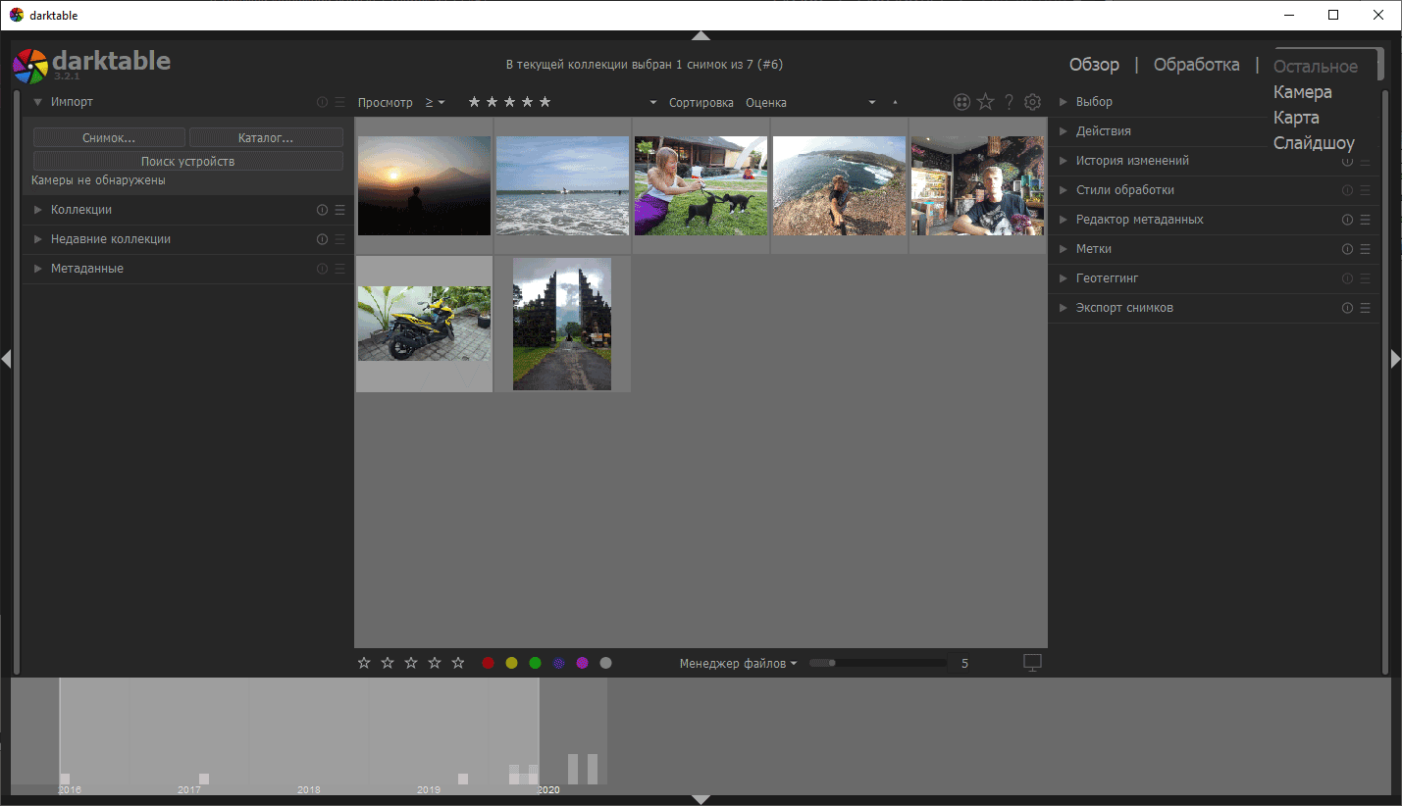Expand the История изменений module
Viewport: 1402px width, 806px height.
click(x=1064, y=161)
